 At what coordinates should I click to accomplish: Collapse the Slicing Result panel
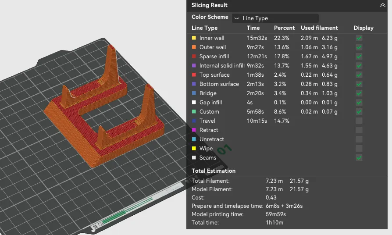[382, 5]
